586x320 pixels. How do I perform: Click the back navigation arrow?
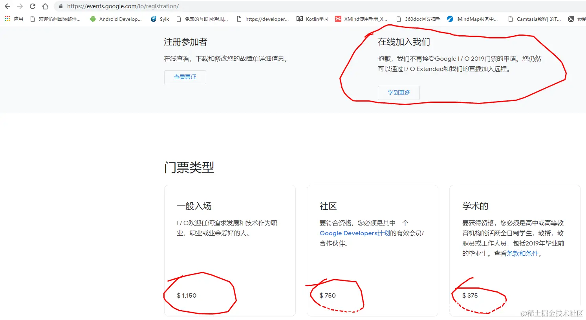[x=8, y=6]
